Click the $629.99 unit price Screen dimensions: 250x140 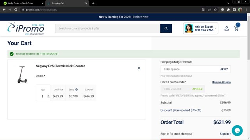tap(58, 96)
